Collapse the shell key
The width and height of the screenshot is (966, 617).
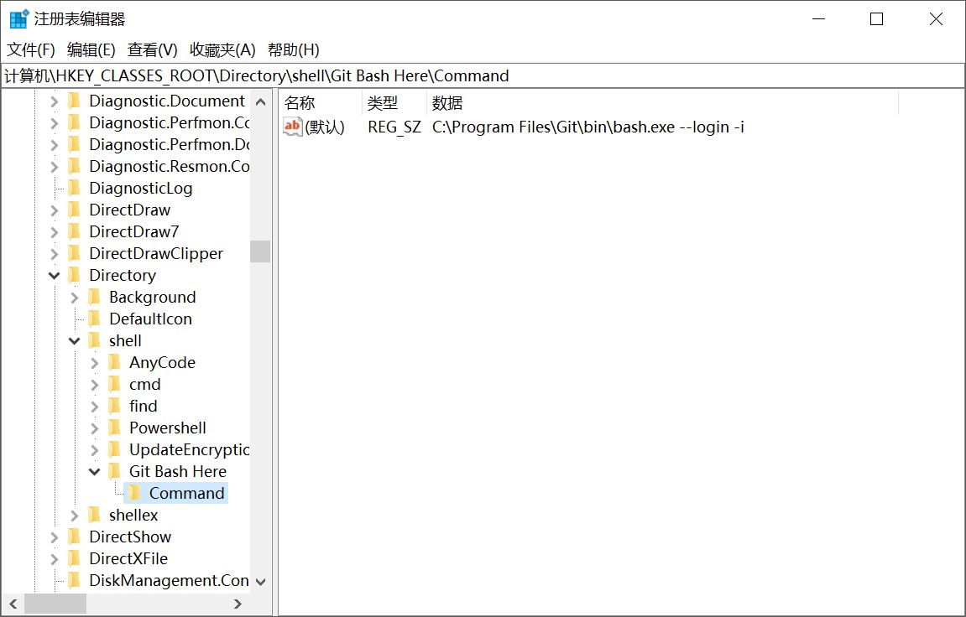pyautogui.click(x=75, y=341)
